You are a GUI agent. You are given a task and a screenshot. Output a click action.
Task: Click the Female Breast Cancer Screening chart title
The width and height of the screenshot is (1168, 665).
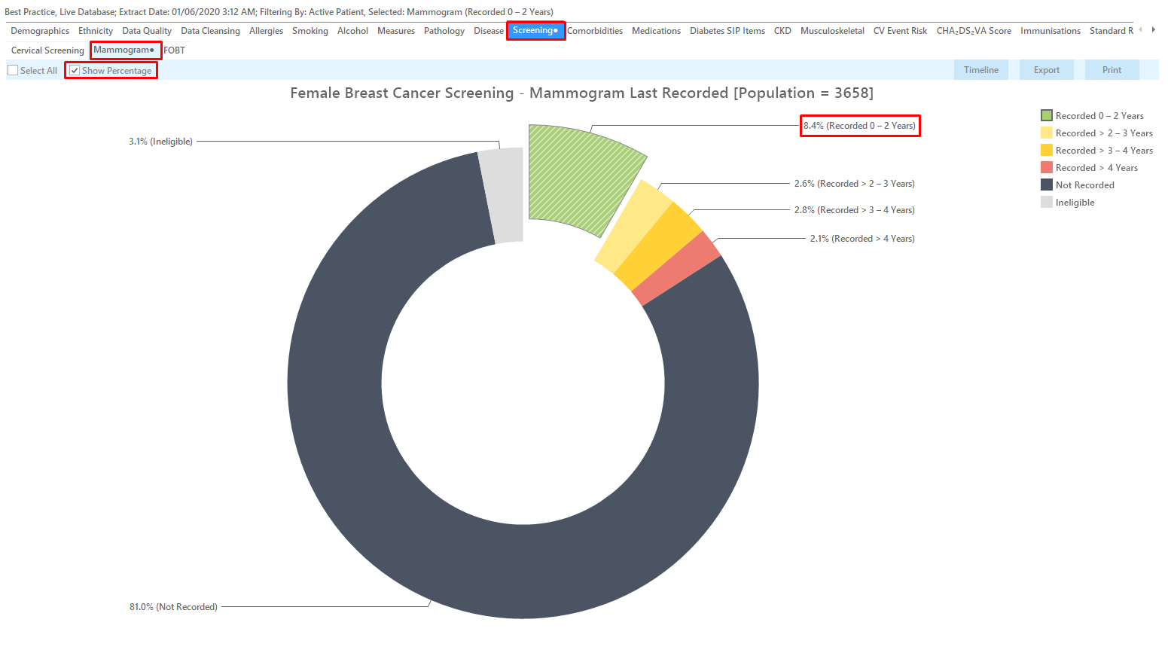pyautogui.click(x=581, y=93)
